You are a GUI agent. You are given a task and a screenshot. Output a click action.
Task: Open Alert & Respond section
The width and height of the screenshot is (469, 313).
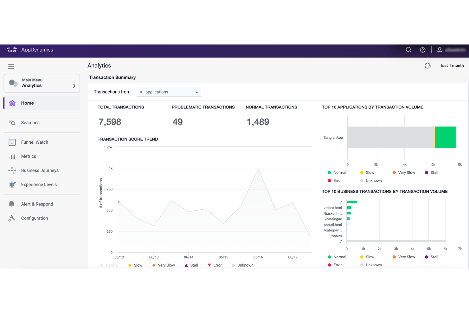[37, 204]
